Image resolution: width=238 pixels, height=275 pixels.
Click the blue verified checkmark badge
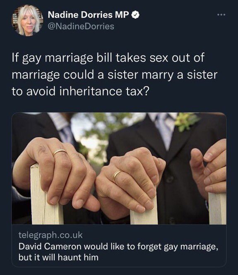(x=135, y=15)
